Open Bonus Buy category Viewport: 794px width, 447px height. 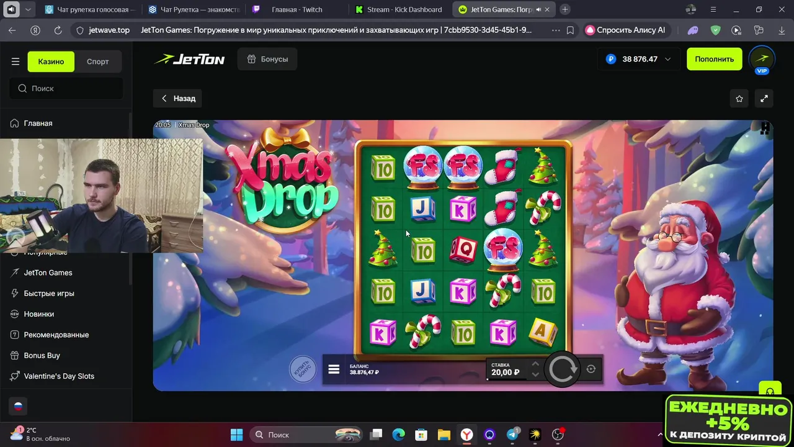click(x=42, y=355)
